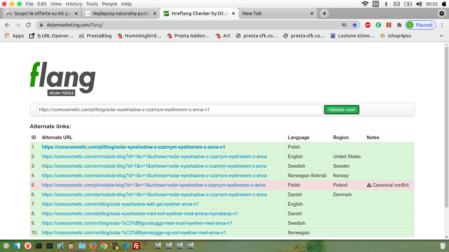The image size is (449, 252).
Task: Open the /sv/module-blog alternate URL link
Action: tap(154, 166)
